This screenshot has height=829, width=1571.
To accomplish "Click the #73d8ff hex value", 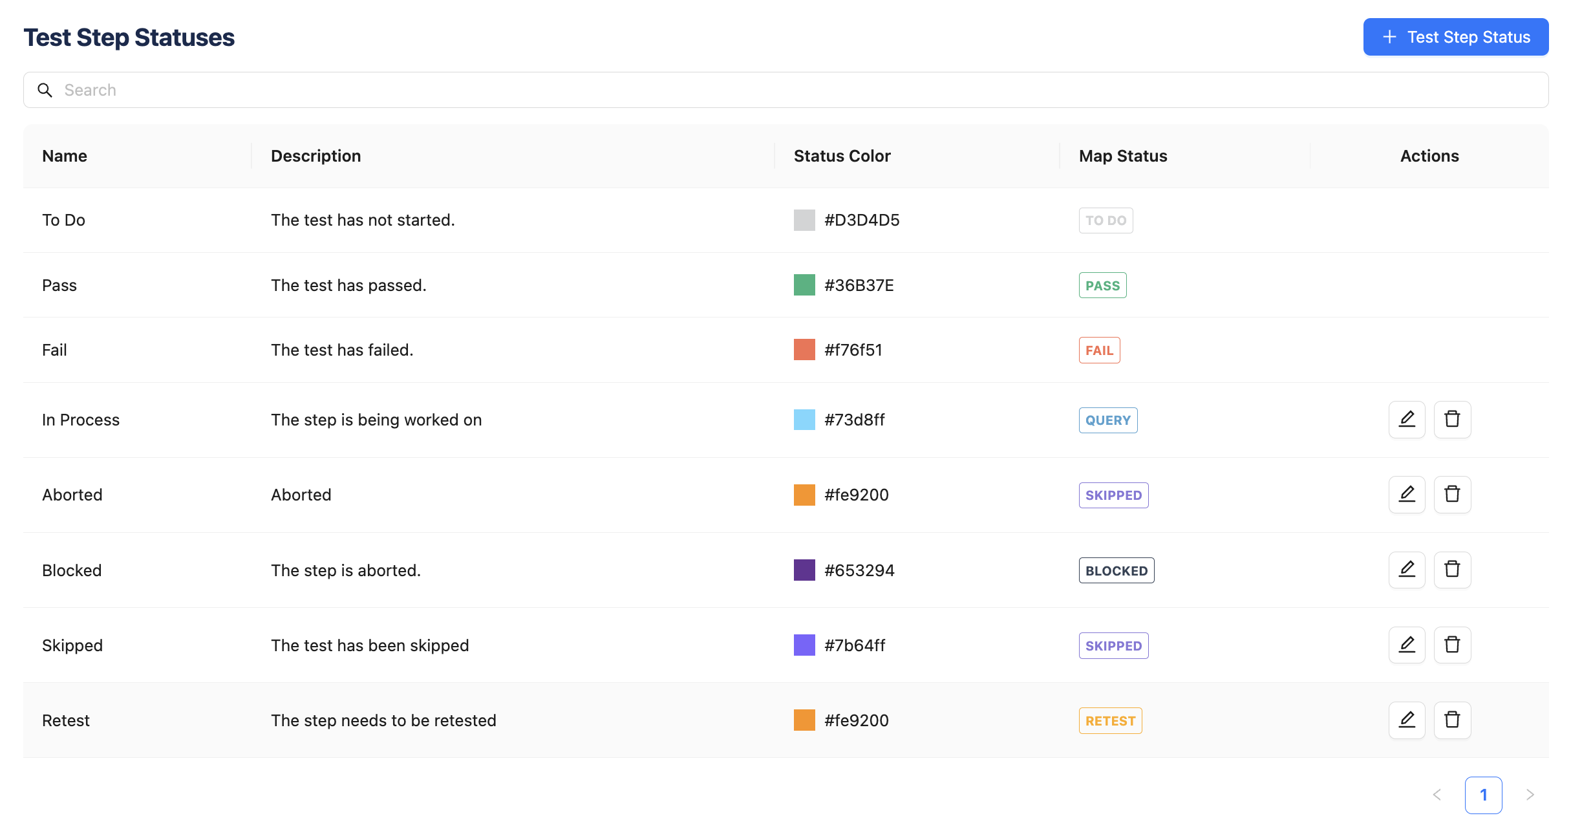I will (855, 420).
